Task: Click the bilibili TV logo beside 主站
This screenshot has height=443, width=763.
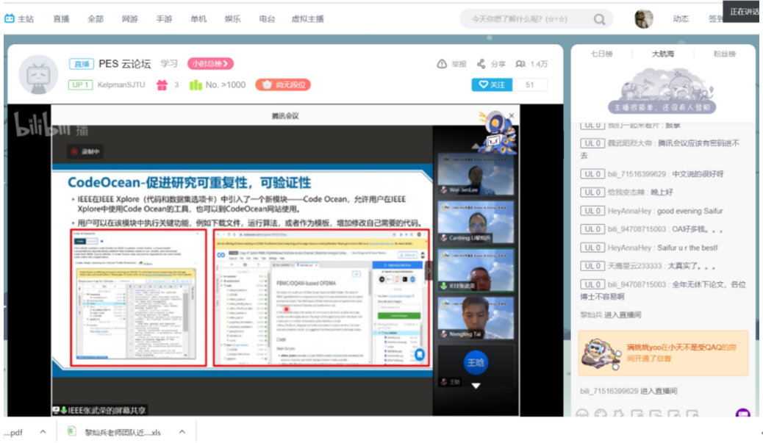Action: coord(10,18)
